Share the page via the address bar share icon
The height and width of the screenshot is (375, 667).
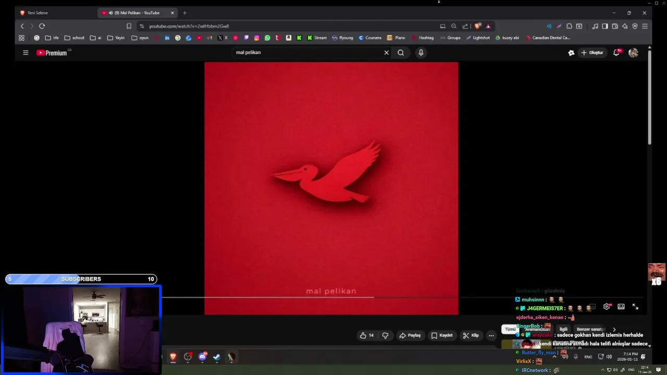click(x=465, y=26)
